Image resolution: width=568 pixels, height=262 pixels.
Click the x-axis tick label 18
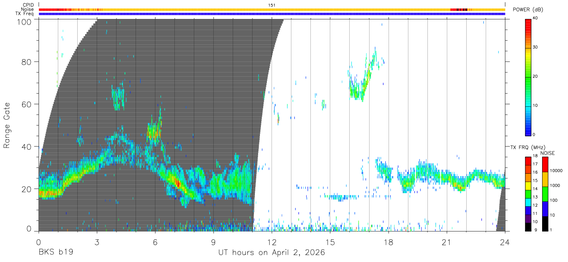pos(388,242)
